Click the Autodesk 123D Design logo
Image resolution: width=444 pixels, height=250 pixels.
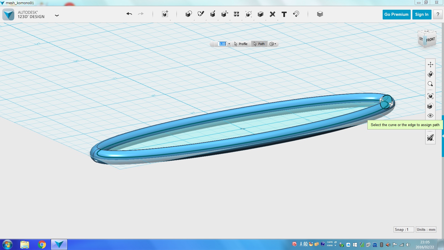click(8, 14)
